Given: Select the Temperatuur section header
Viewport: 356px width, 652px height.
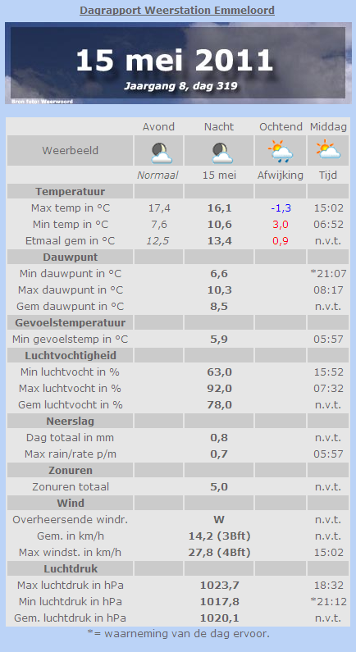Looking at the screenshot, I should tap(70, 192).
